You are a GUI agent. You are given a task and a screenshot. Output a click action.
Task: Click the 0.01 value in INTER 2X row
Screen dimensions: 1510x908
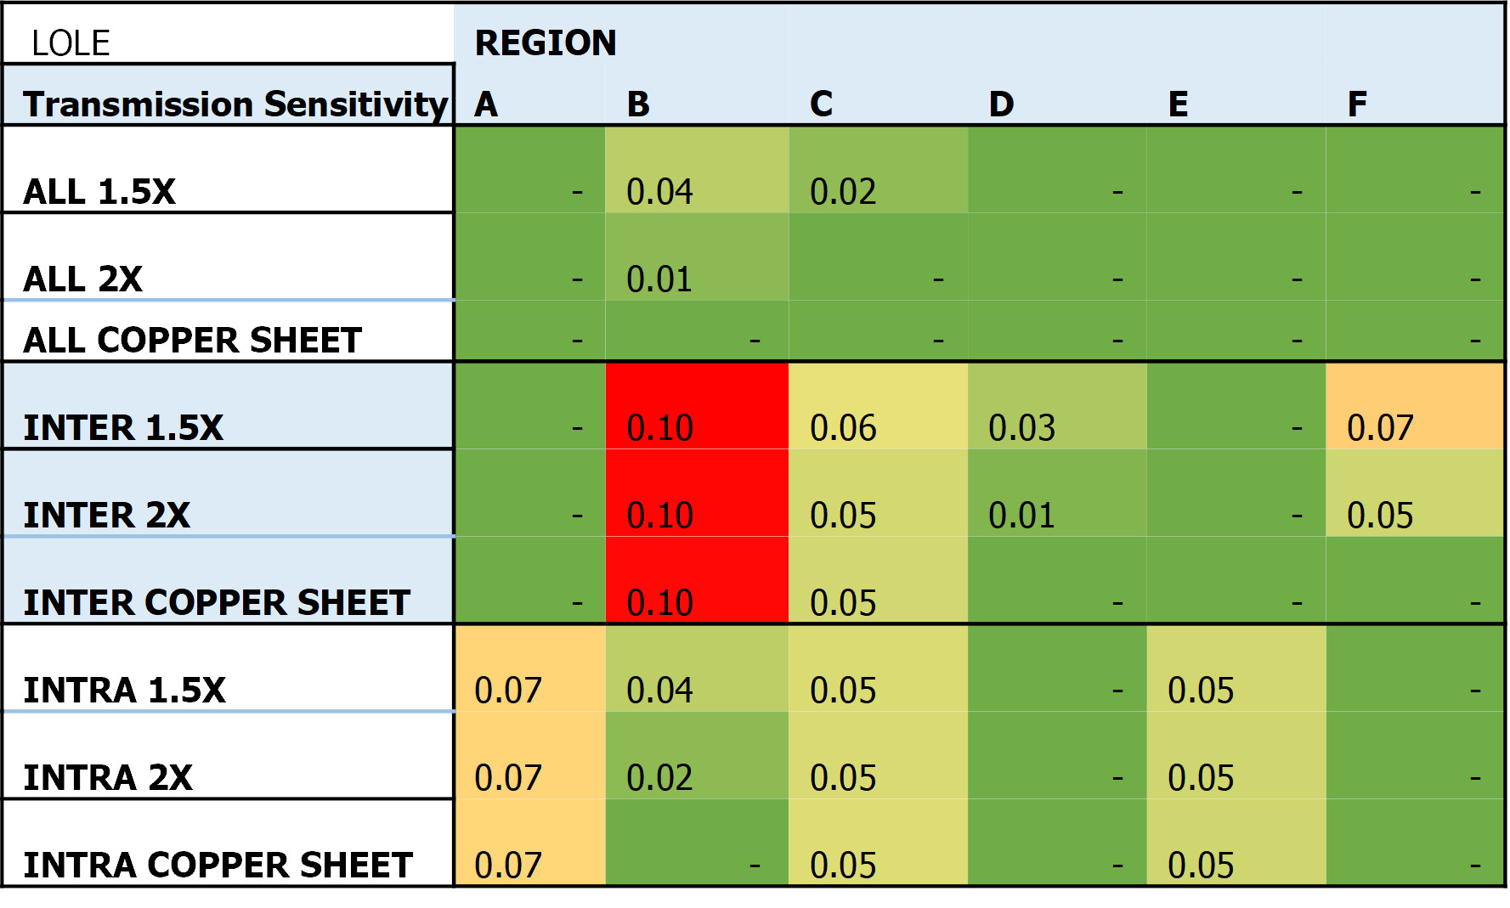[x=1022, y=515]
